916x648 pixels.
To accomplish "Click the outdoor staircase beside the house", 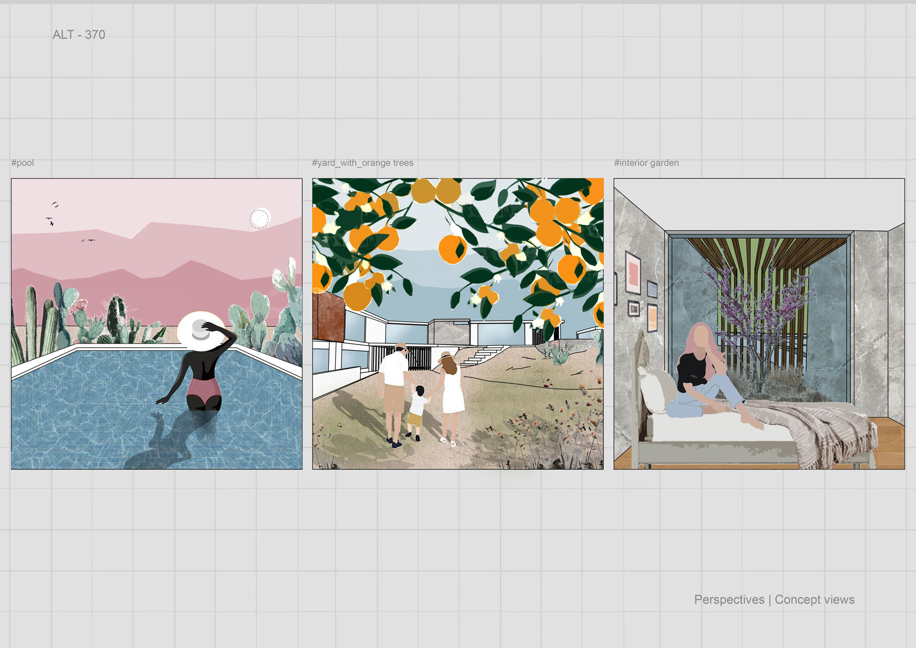I will [481, 356].
